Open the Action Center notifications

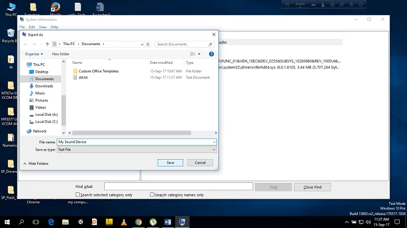397,222
